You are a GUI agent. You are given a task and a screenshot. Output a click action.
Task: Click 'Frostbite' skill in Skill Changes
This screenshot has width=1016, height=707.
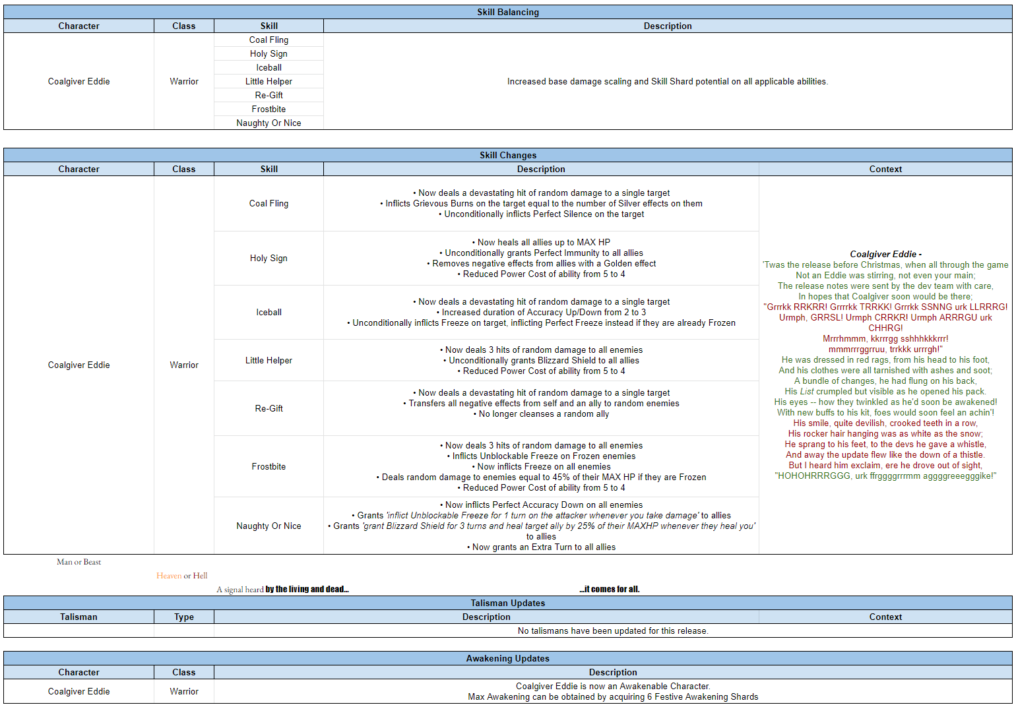point(269,466)
